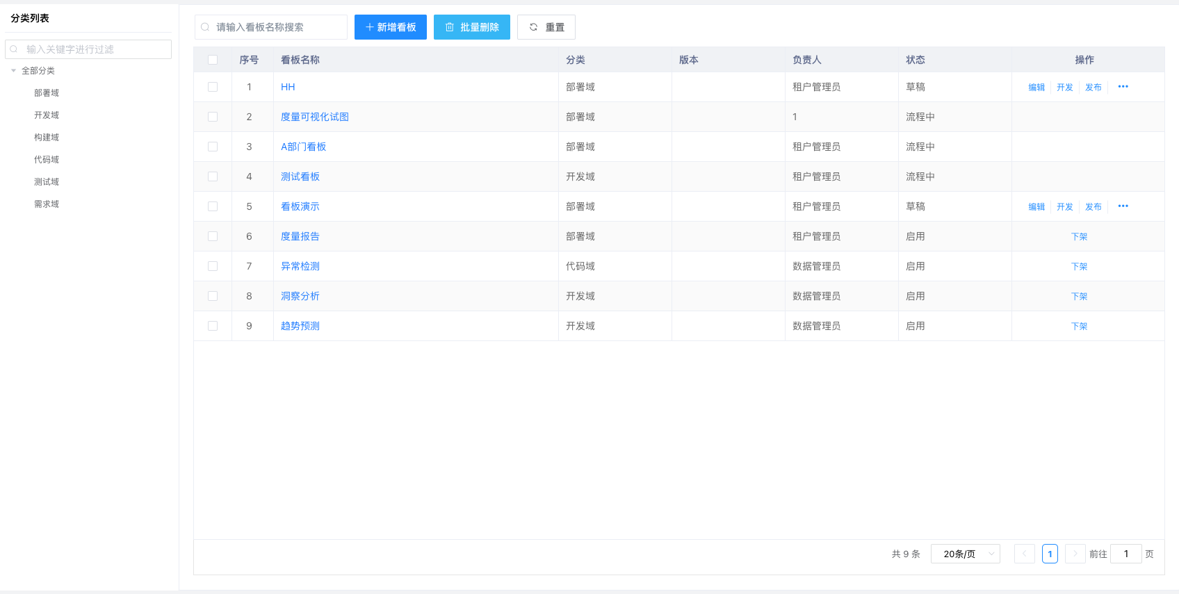1179x594 pixels.
Task: Click 发布 for the HH row
Action: click(1093, 88)
